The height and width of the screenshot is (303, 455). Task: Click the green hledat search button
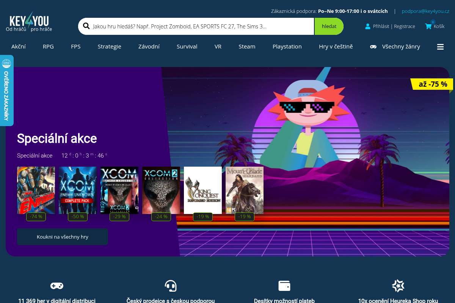point(329,27)
